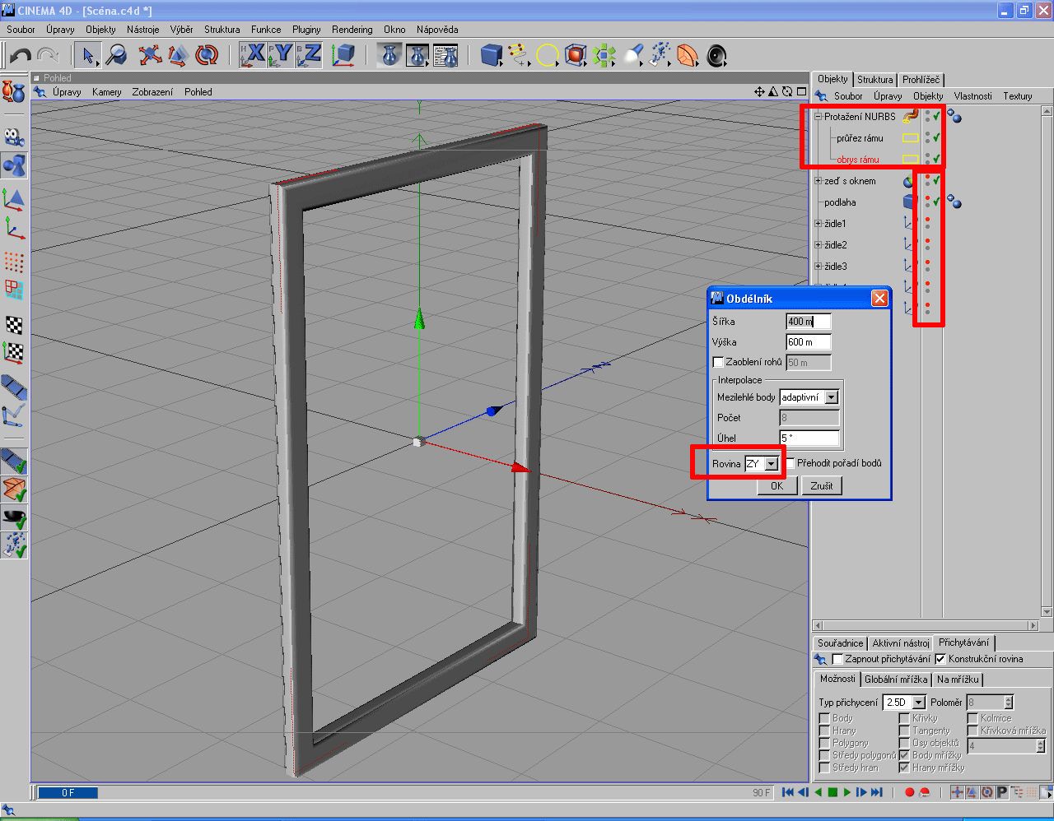Click the red record keyframe button
The width and height of the screenshot is (1054, 821).
[909, 792]
